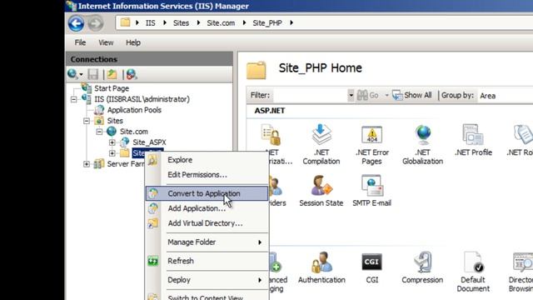Screen dimensions: 533x300
Task: Click the create connection globe icon
Action: (72, 74)
